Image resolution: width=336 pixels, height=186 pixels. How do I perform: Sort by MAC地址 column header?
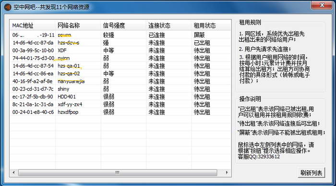pos(33,25)
